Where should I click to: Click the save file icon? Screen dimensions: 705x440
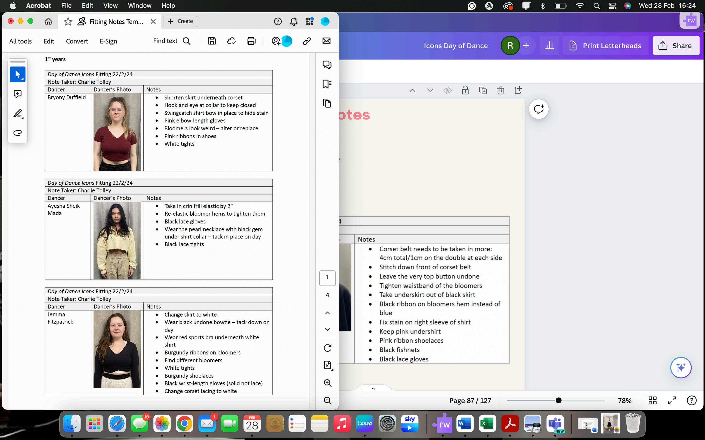[x=212, y=41]
